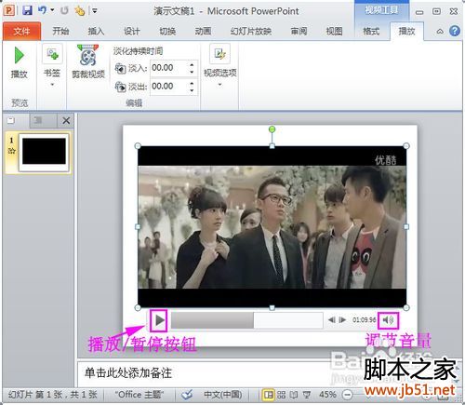
Task: Expand the 书签 dropdown arrow
Action: click(52, 84)
